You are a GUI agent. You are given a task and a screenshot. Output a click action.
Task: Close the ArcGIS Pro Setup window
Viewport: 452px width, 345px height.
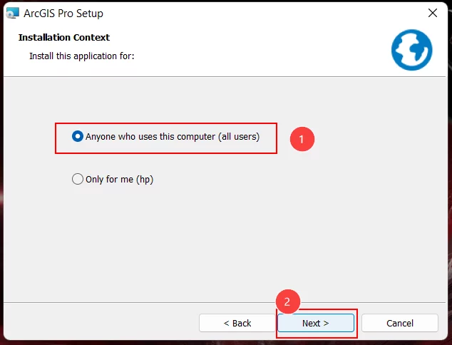(x=433, y=13)
